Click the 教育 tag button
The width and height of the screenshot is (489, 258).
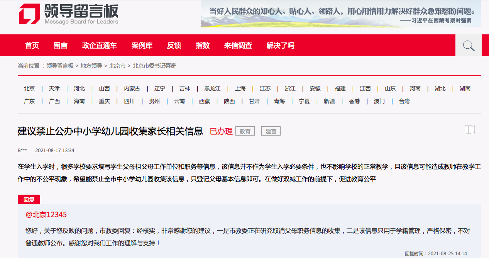pyautogui.click(x=245, y=131)
